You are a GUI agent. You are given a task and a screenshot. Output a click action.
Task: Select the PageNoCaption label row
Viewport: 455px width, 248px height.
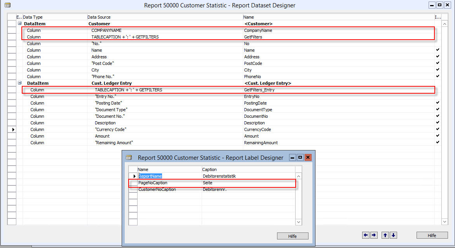(x=212, y=183)
